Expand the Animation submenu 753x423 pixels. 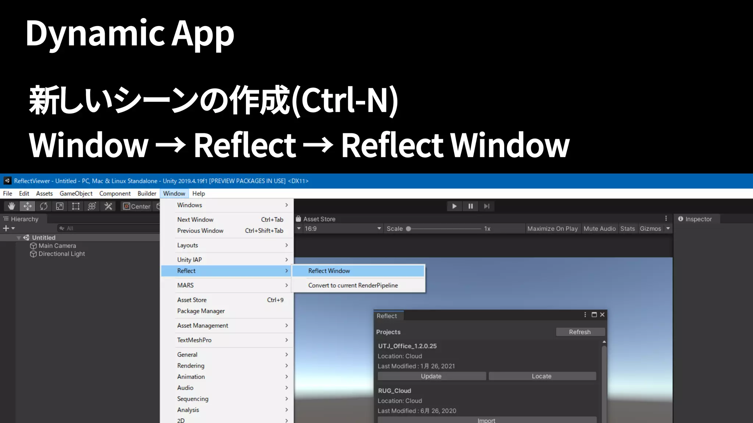click(x=227, y=377)
